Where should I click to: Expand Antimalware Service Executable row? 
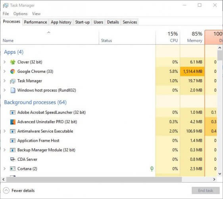[4, 131]
